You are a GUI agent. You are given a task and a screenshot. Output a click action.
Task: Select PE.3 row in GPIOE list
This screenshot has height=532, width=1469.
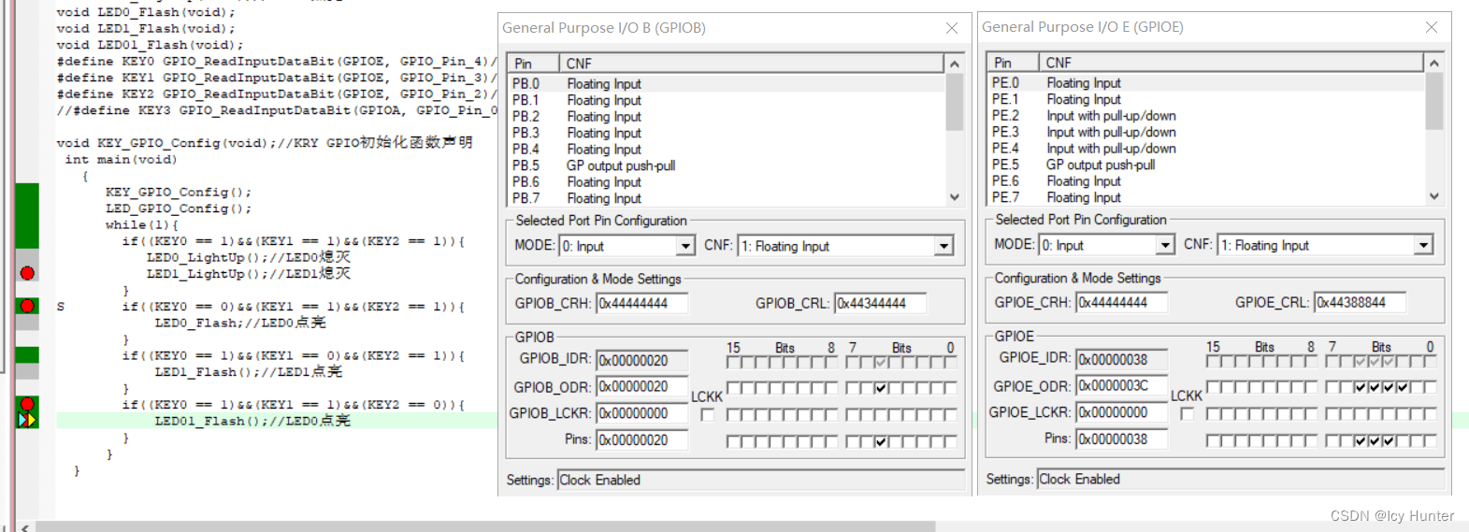tap(1206, 132)
